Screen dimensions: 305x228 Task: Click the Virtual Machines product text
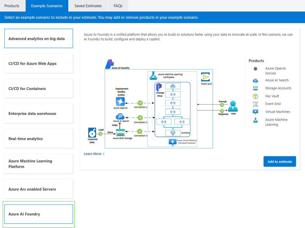click(278, 112)
